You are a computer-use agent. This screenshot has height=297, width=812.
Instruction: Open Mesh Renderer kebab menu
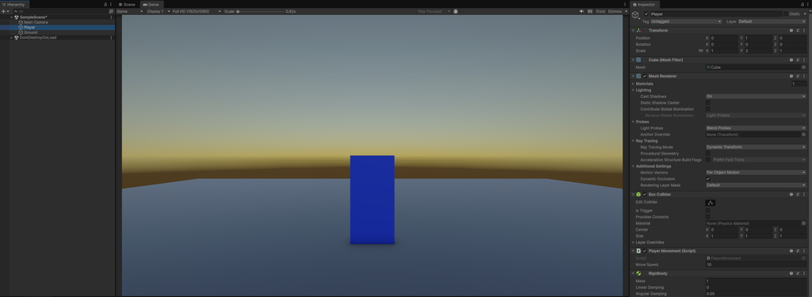(804, 76)
